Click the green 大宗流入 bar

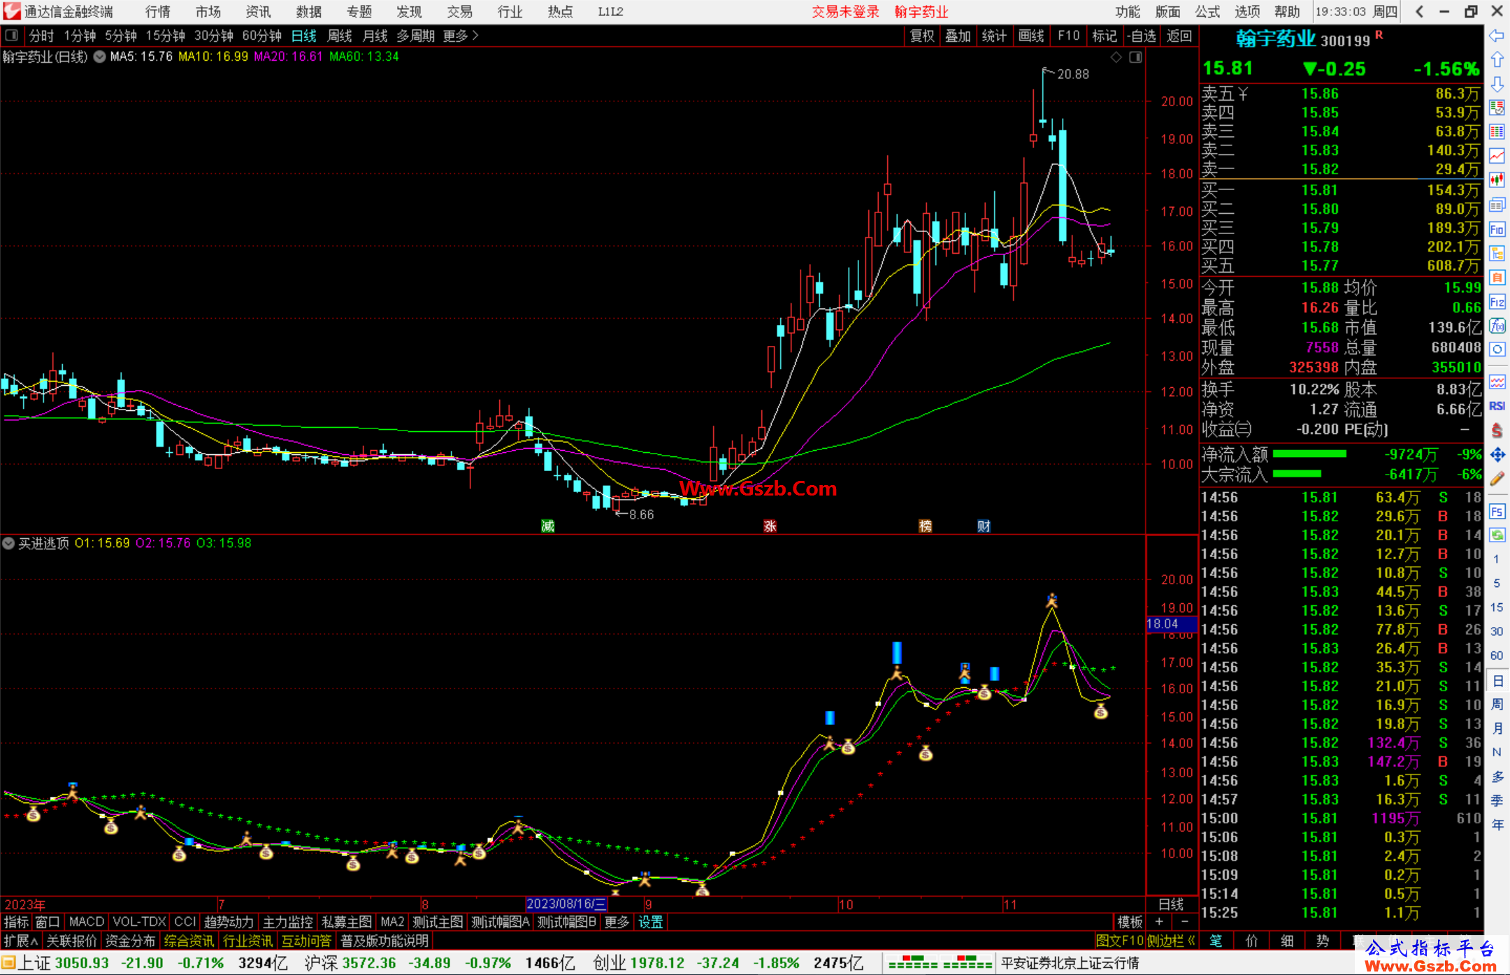[x=1297, y=474]
